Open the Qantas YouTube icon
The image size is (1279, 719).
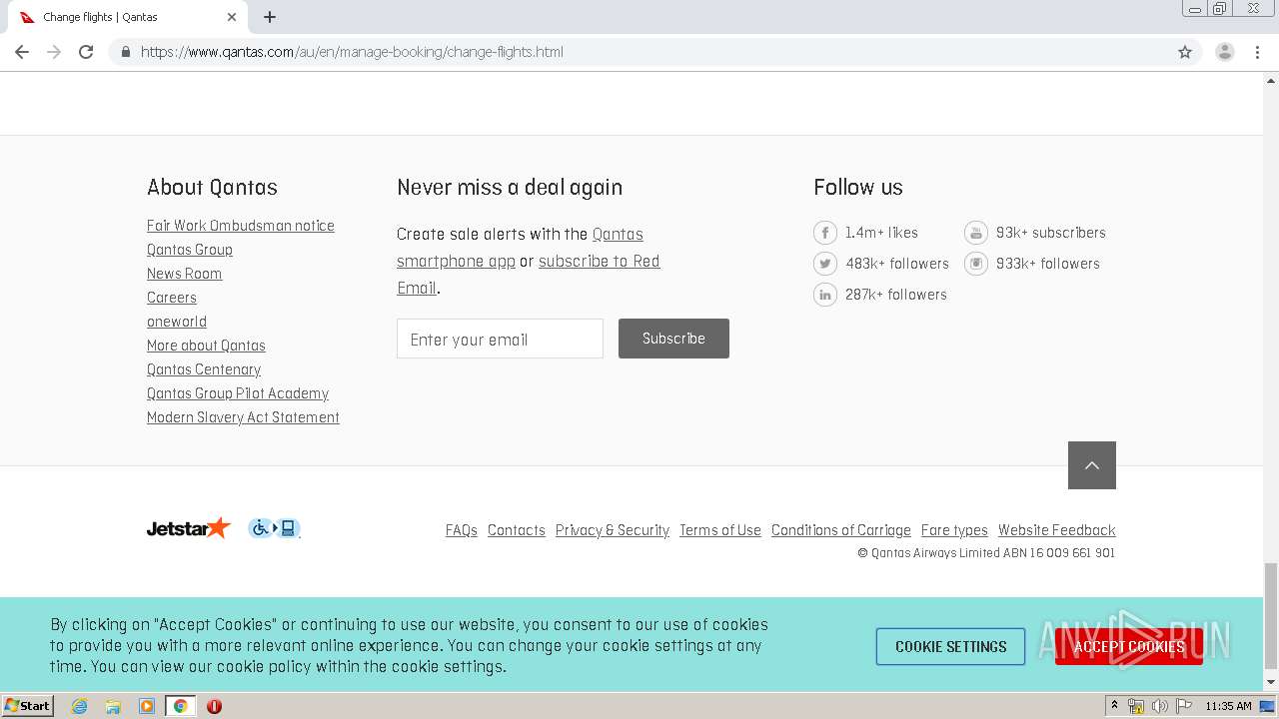pos(975,233)
